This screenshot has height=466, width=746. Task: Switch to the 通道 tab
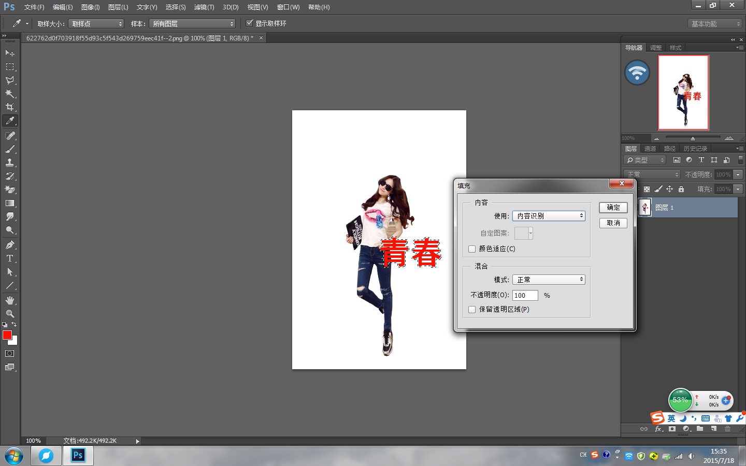click(650, 149)
